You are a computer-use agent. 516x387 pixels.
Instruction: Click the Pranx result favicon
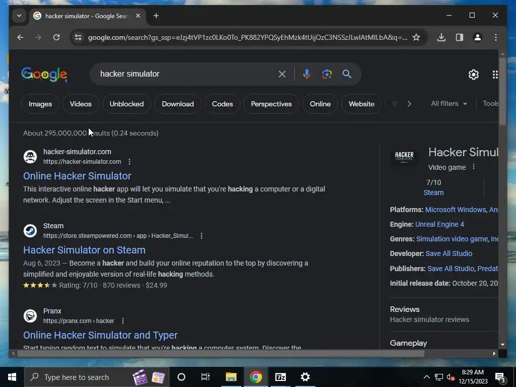30,316
